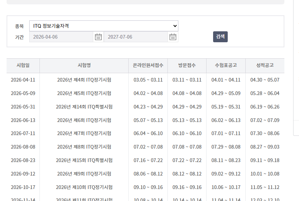Click score notice 11.05 ~ 11.12

click(265, 187)
